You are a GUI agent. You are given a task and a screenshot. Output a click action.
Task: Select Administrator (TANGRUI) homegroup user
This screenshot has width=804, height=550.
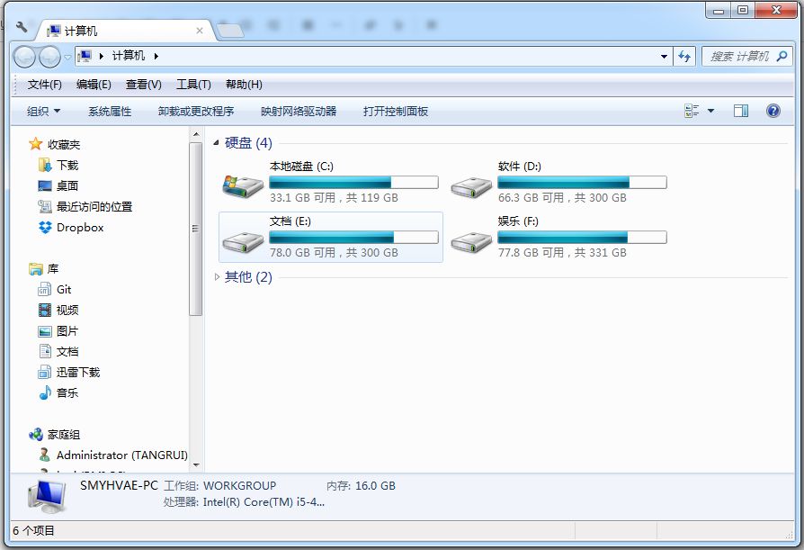point(122,455)
